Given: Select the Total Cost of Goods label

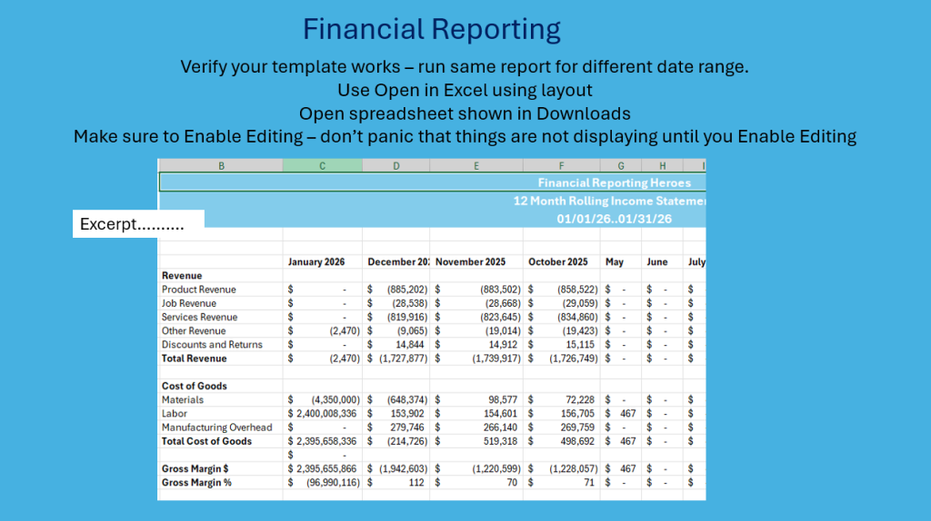Looking at the screenshot, I should tap(206, 441).
